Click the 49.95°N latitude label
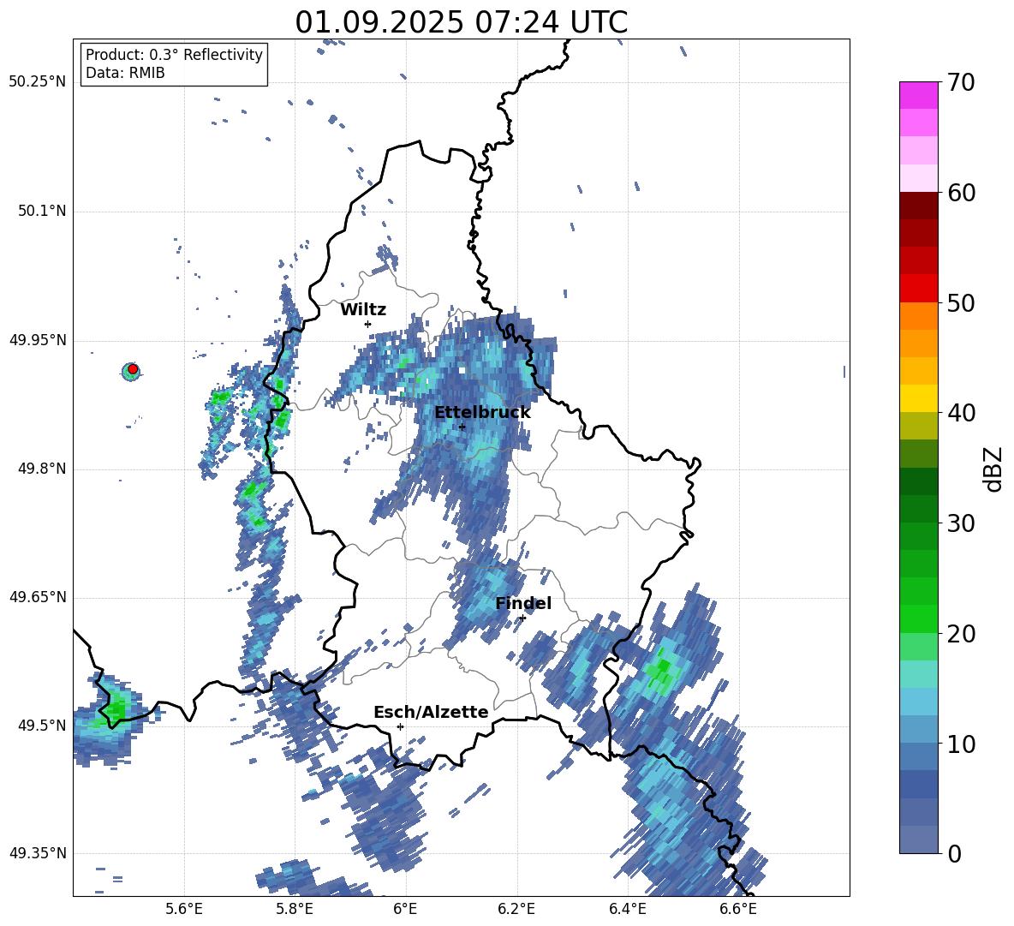Image resolution: width=1014 pixels, height=926 pixels. point(38,340)
